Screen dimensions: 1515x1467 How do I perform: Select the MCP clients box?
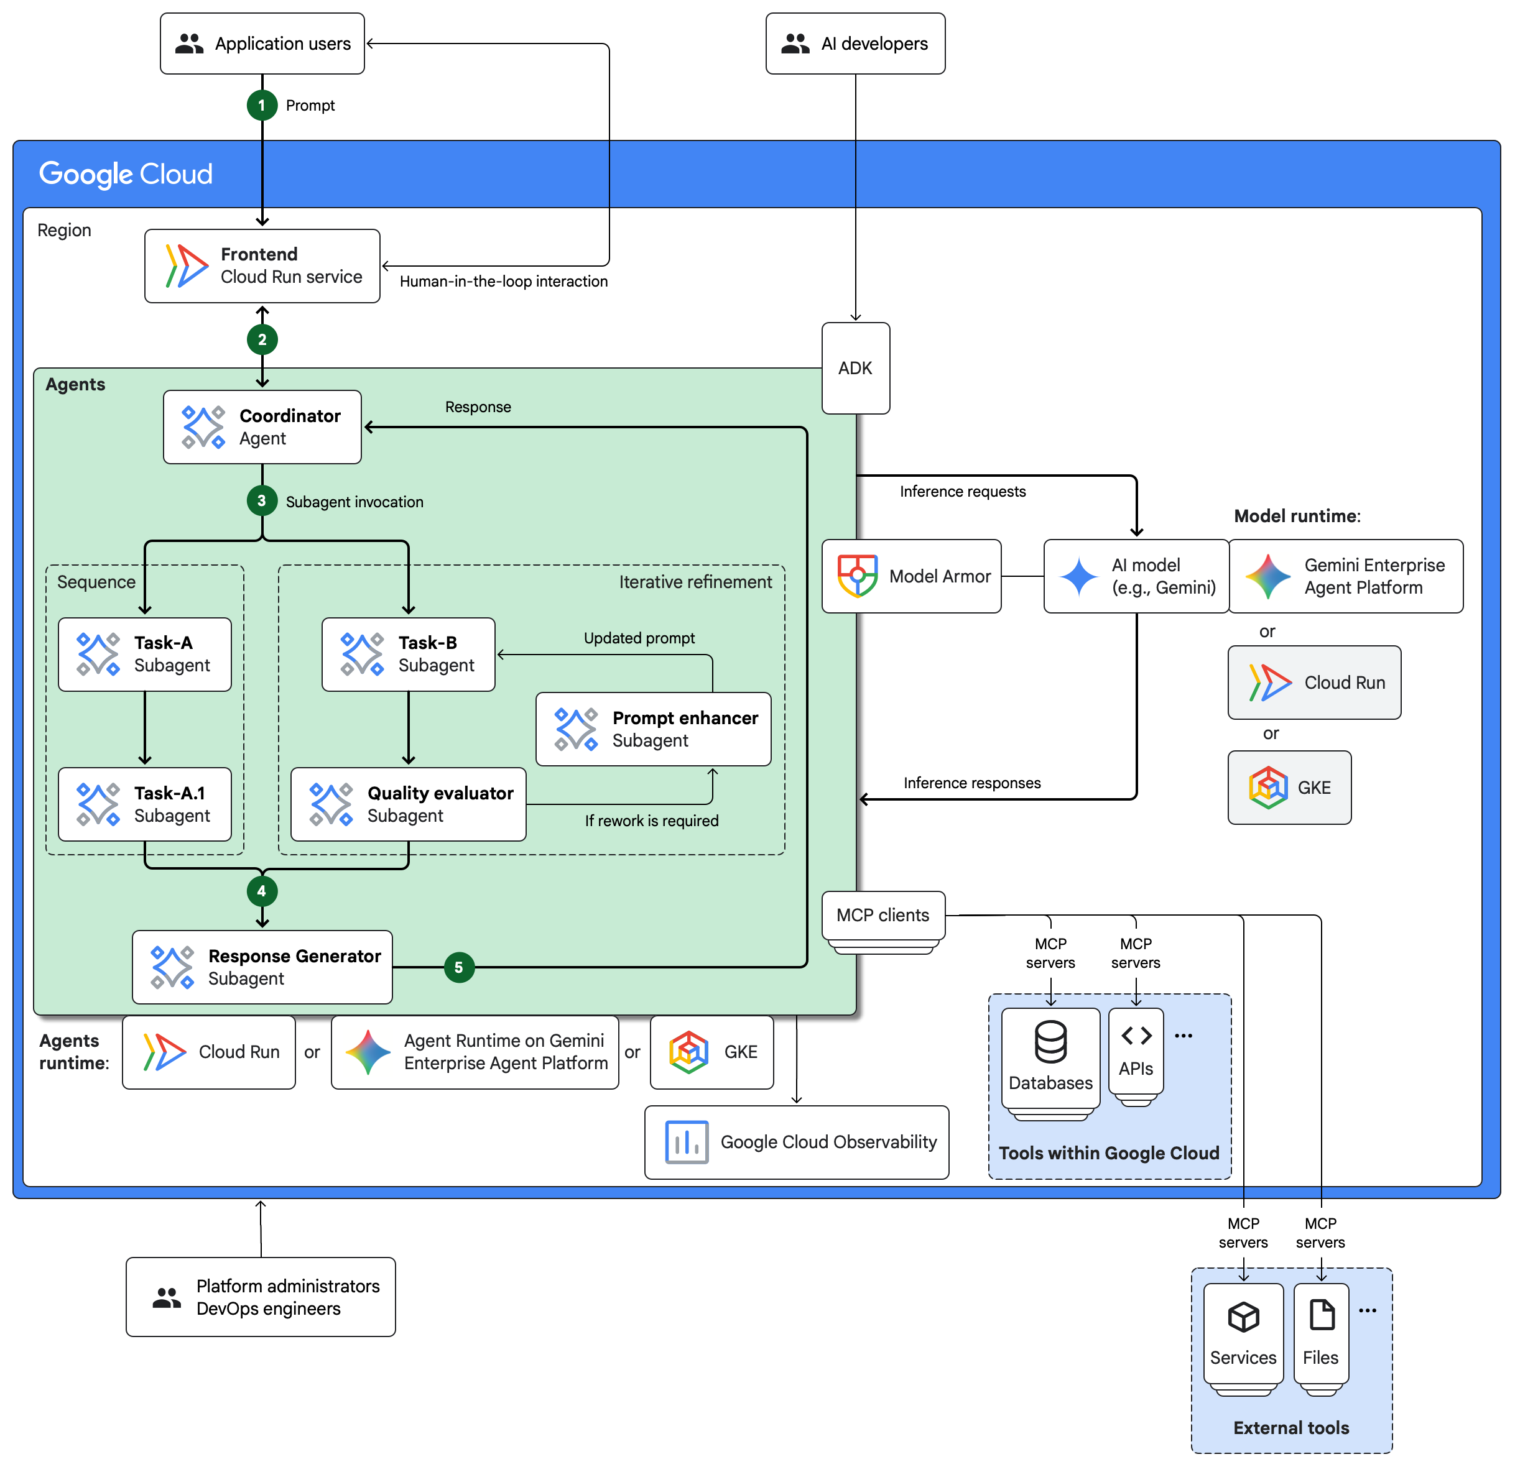pyautogui.click(x=883, y=916)
